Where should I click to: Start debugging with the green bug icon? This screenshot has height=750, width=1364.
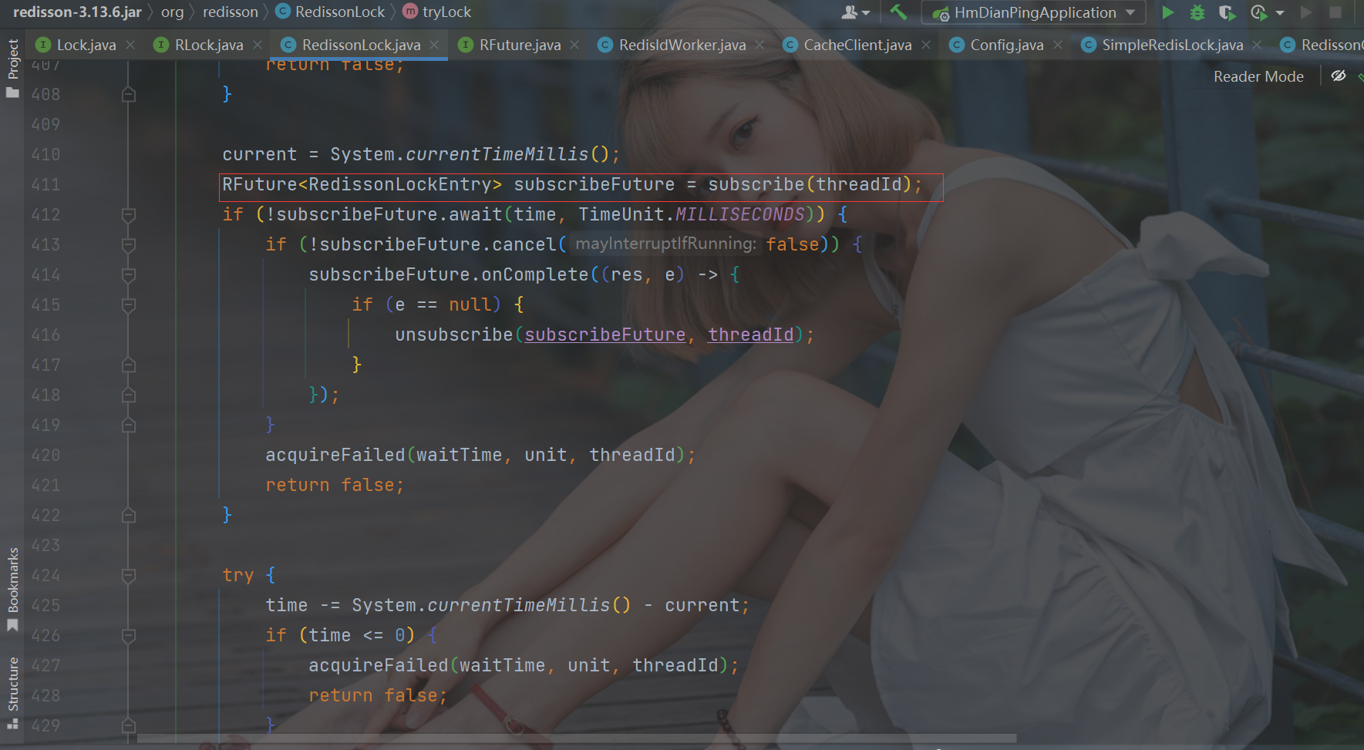1197,12
